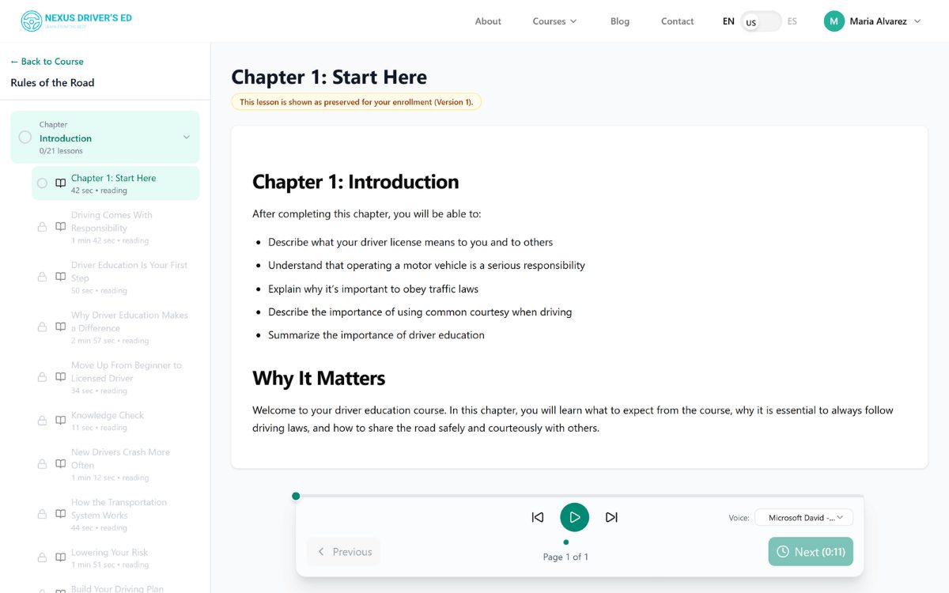Image resolution: width=949 pixels, height=593 pixels.
Task: Click book icon for Driver Education Is Your First Step
Action: 61,277
